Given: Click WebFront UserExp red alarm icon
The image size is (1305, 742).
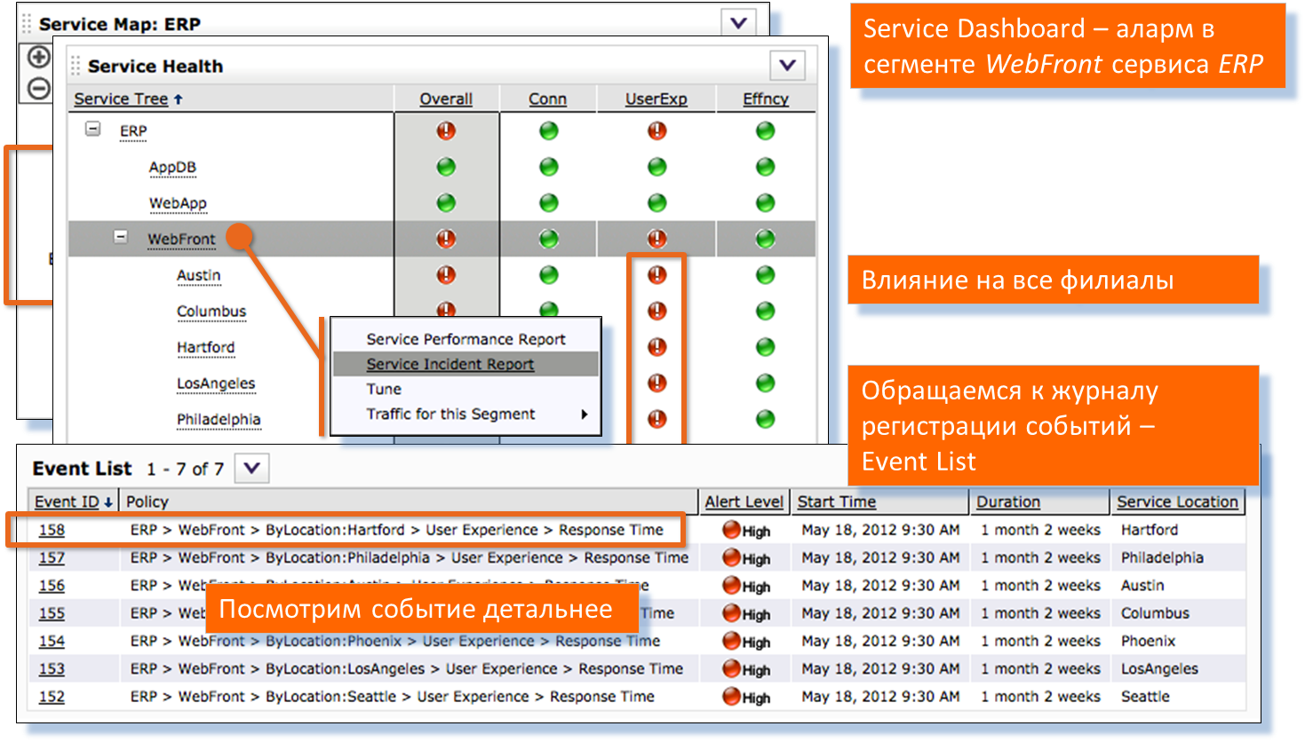Looking at the screenshot, I should [x=656, y=239].
